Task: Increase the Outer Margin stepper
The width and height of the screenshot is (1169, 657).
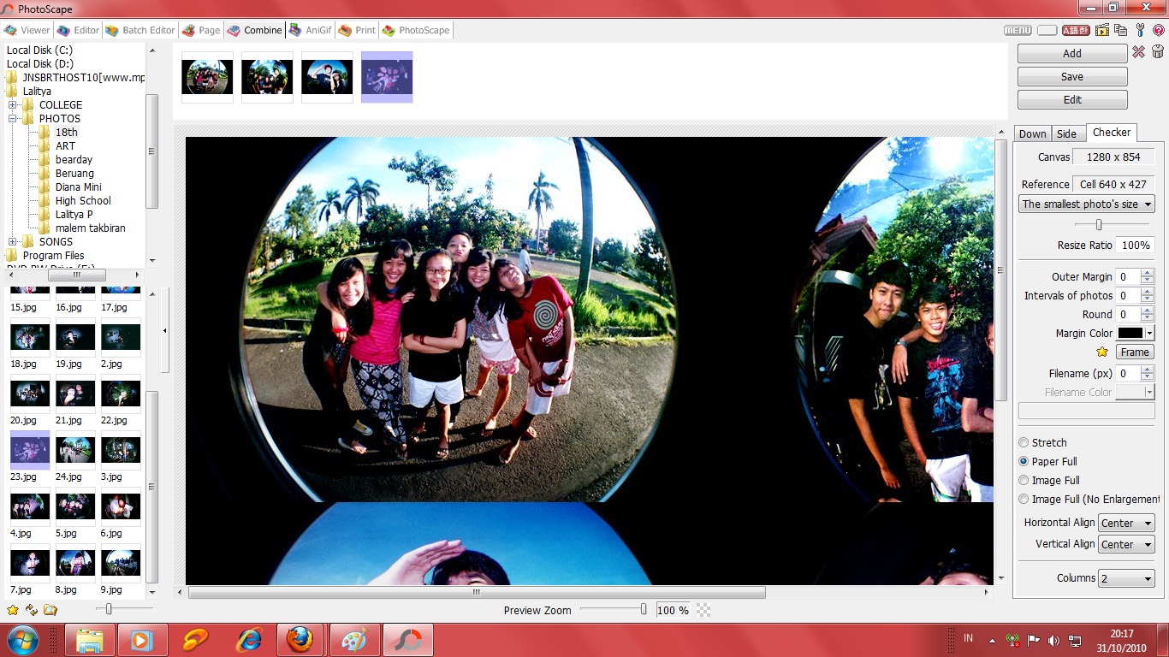Action: point(1148,273)
